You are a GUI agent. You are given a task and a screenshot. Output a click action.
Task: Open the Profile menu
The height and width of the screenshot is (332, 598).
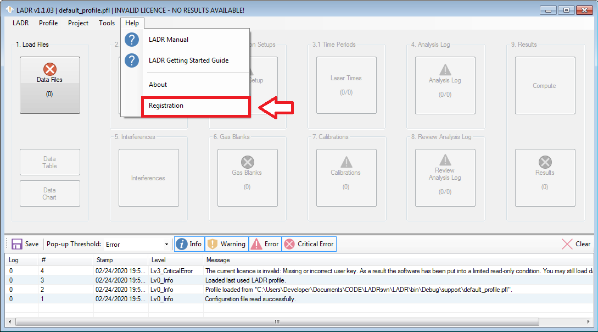click(48, 23)
